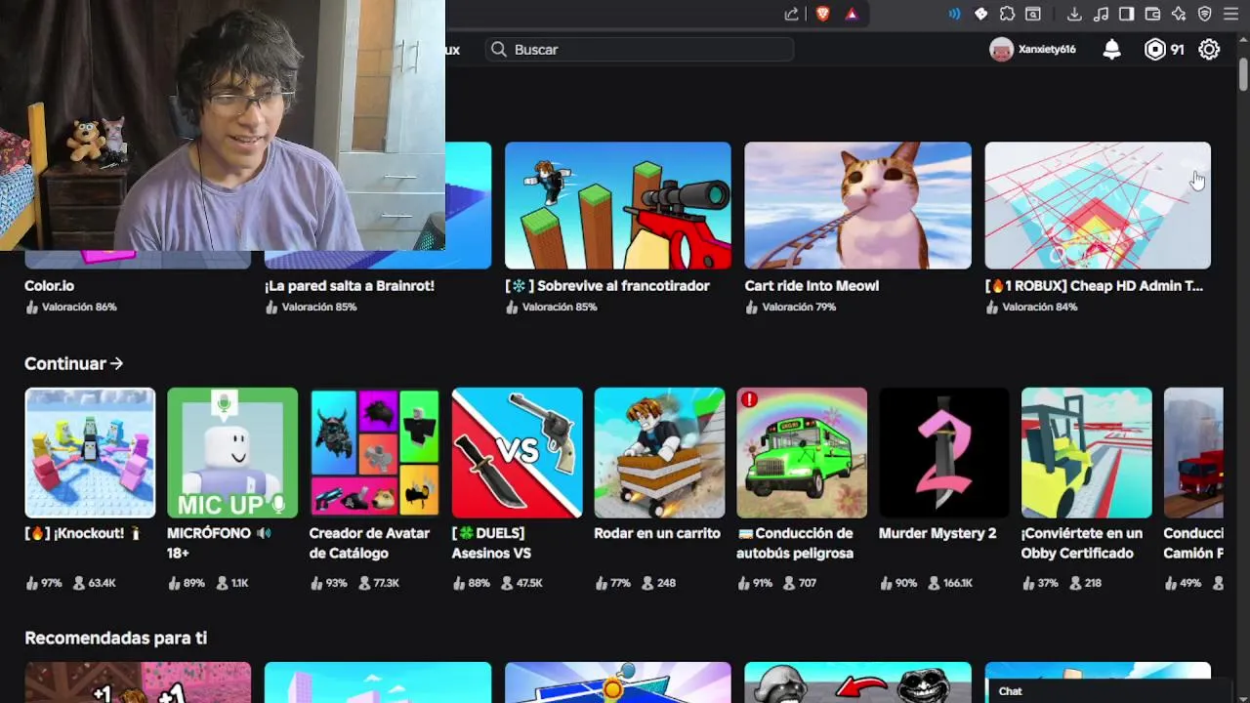The height and width of the screenshot is (703, 1250).
Task: Click the magnifier icon in Buscar field
Action: coord(499,49)
